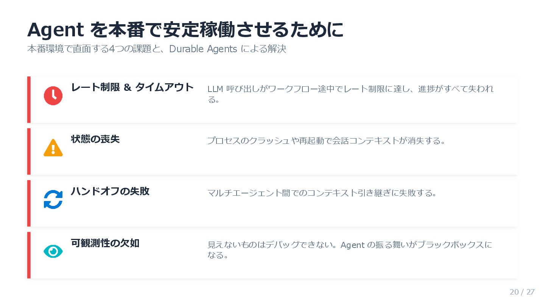
Task: Select the heading 可観測性の欠如
Action: point(105,243)
